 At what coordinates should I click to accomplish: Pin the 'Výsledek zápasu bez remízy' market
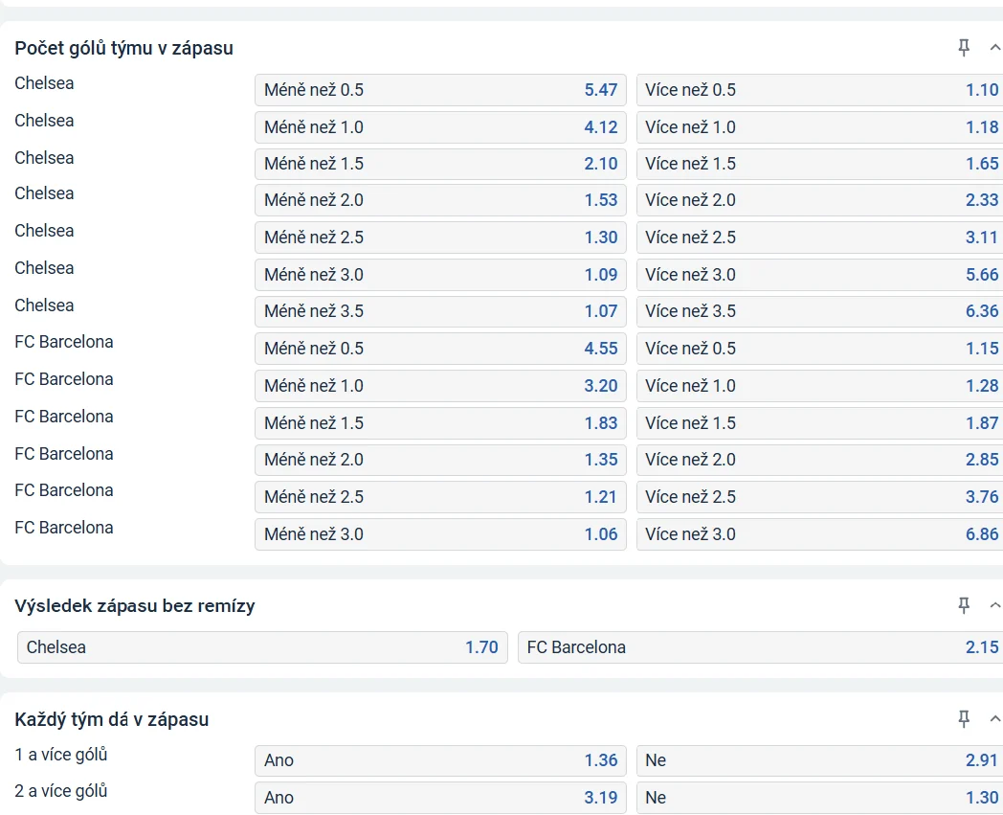964,605
